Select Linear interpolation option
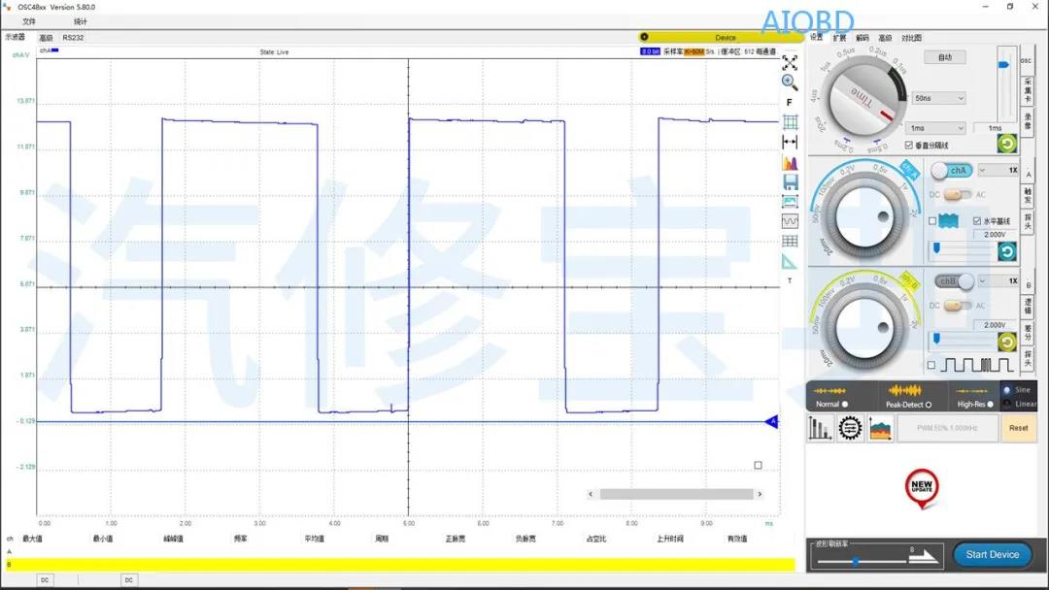Image resolution: width=1049 pixels, height=590 pixels. point(1007,404)
